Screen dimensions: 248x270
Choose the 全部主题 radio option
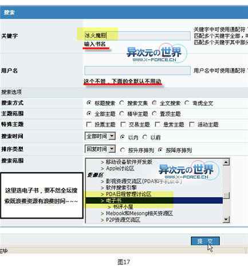tap(89, 114)
